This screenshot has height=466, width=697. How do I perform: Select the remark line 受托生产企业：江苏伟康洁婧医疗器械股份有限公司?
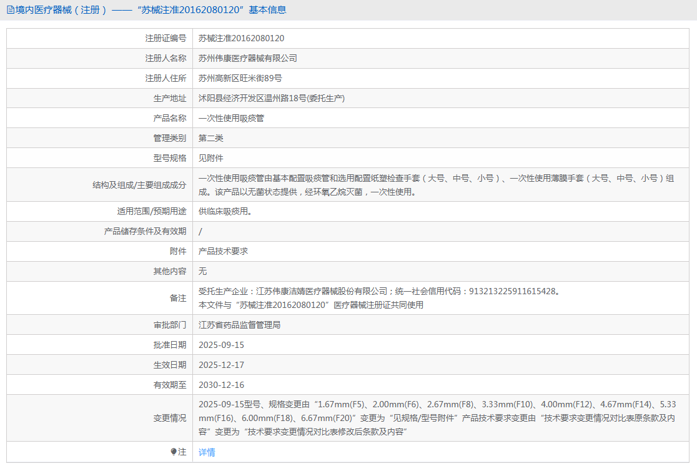pos(380,291)
